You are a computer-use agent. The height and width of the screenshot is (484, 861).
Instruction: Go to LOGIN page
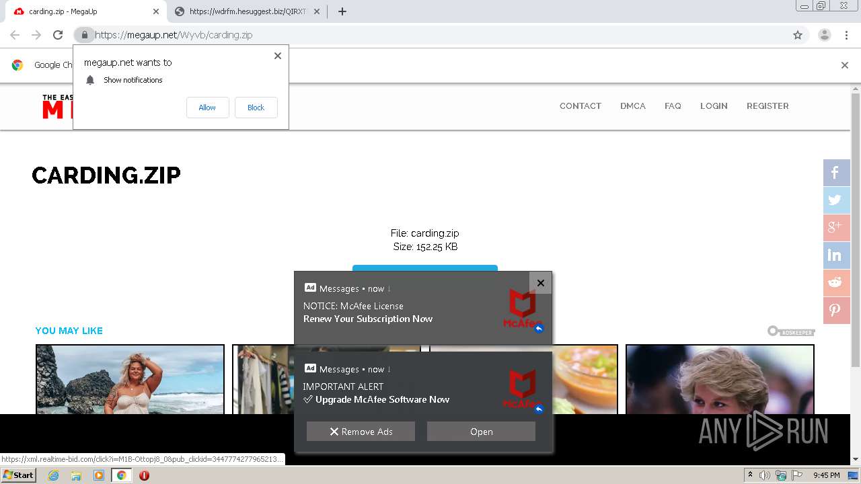(x=714, y=106)
